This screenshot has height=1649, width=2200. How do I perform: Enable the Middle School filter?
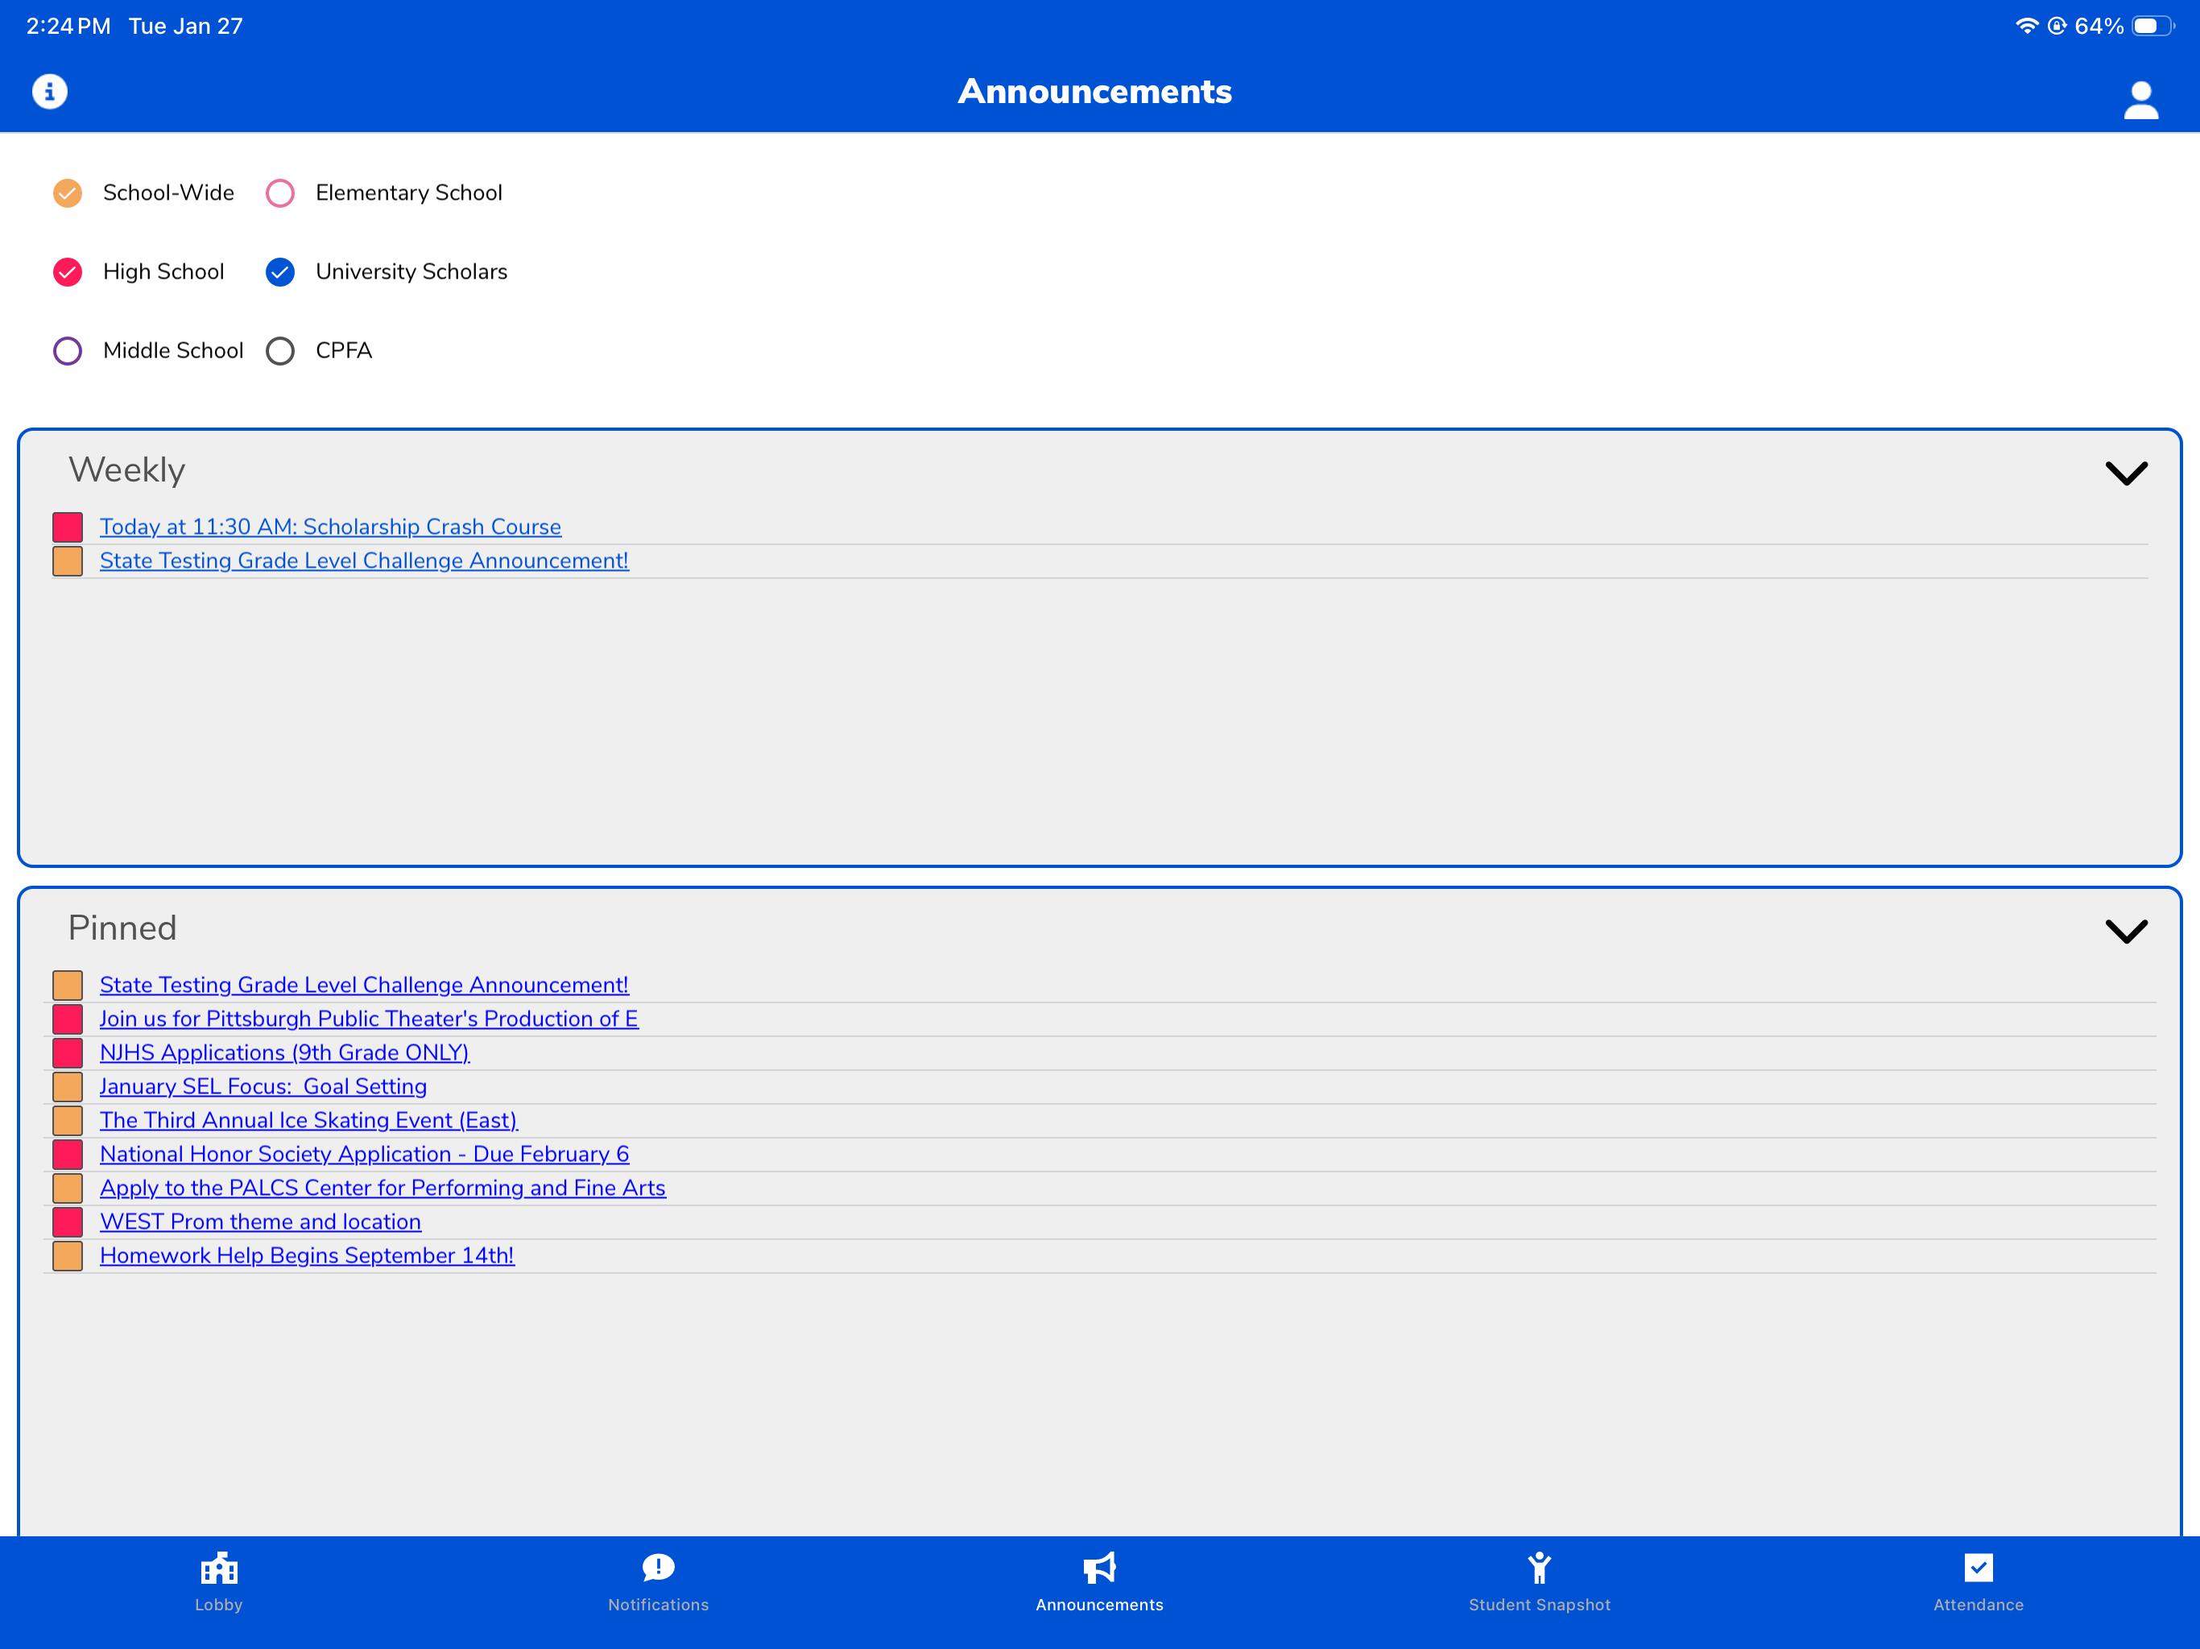coord(68,351)
